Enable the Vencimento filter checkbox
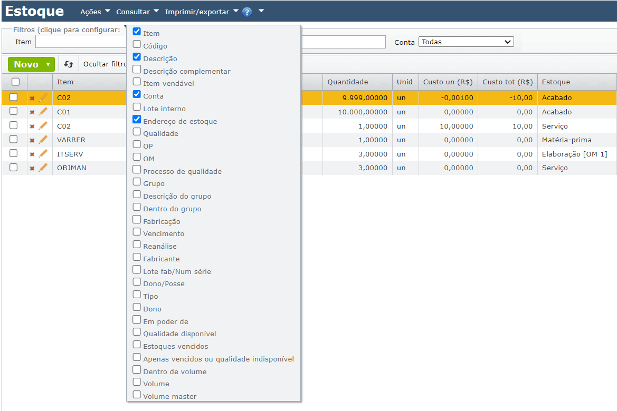Viewport: 617px width, 411px height. [x=137, y=231]
